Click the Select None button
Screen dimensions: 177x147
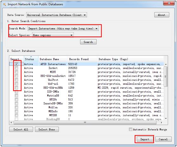click(x=47, y=129)
